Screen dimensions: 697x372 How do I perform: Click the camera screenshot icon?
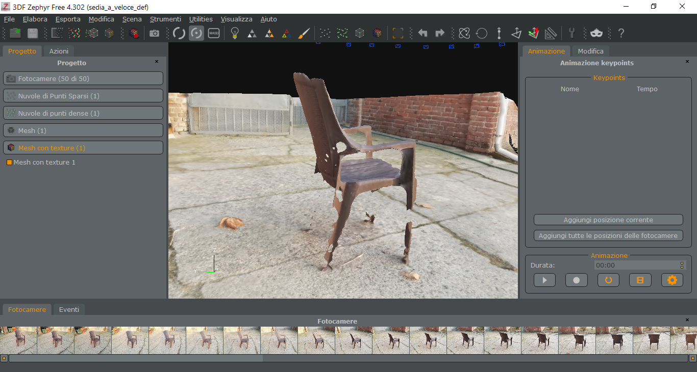pyautogui.click(x=154, y=33)
